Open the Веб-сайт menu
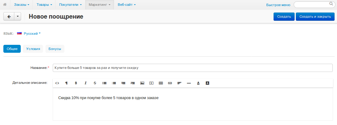Screen dimensions: 337x125 (127, 5)
